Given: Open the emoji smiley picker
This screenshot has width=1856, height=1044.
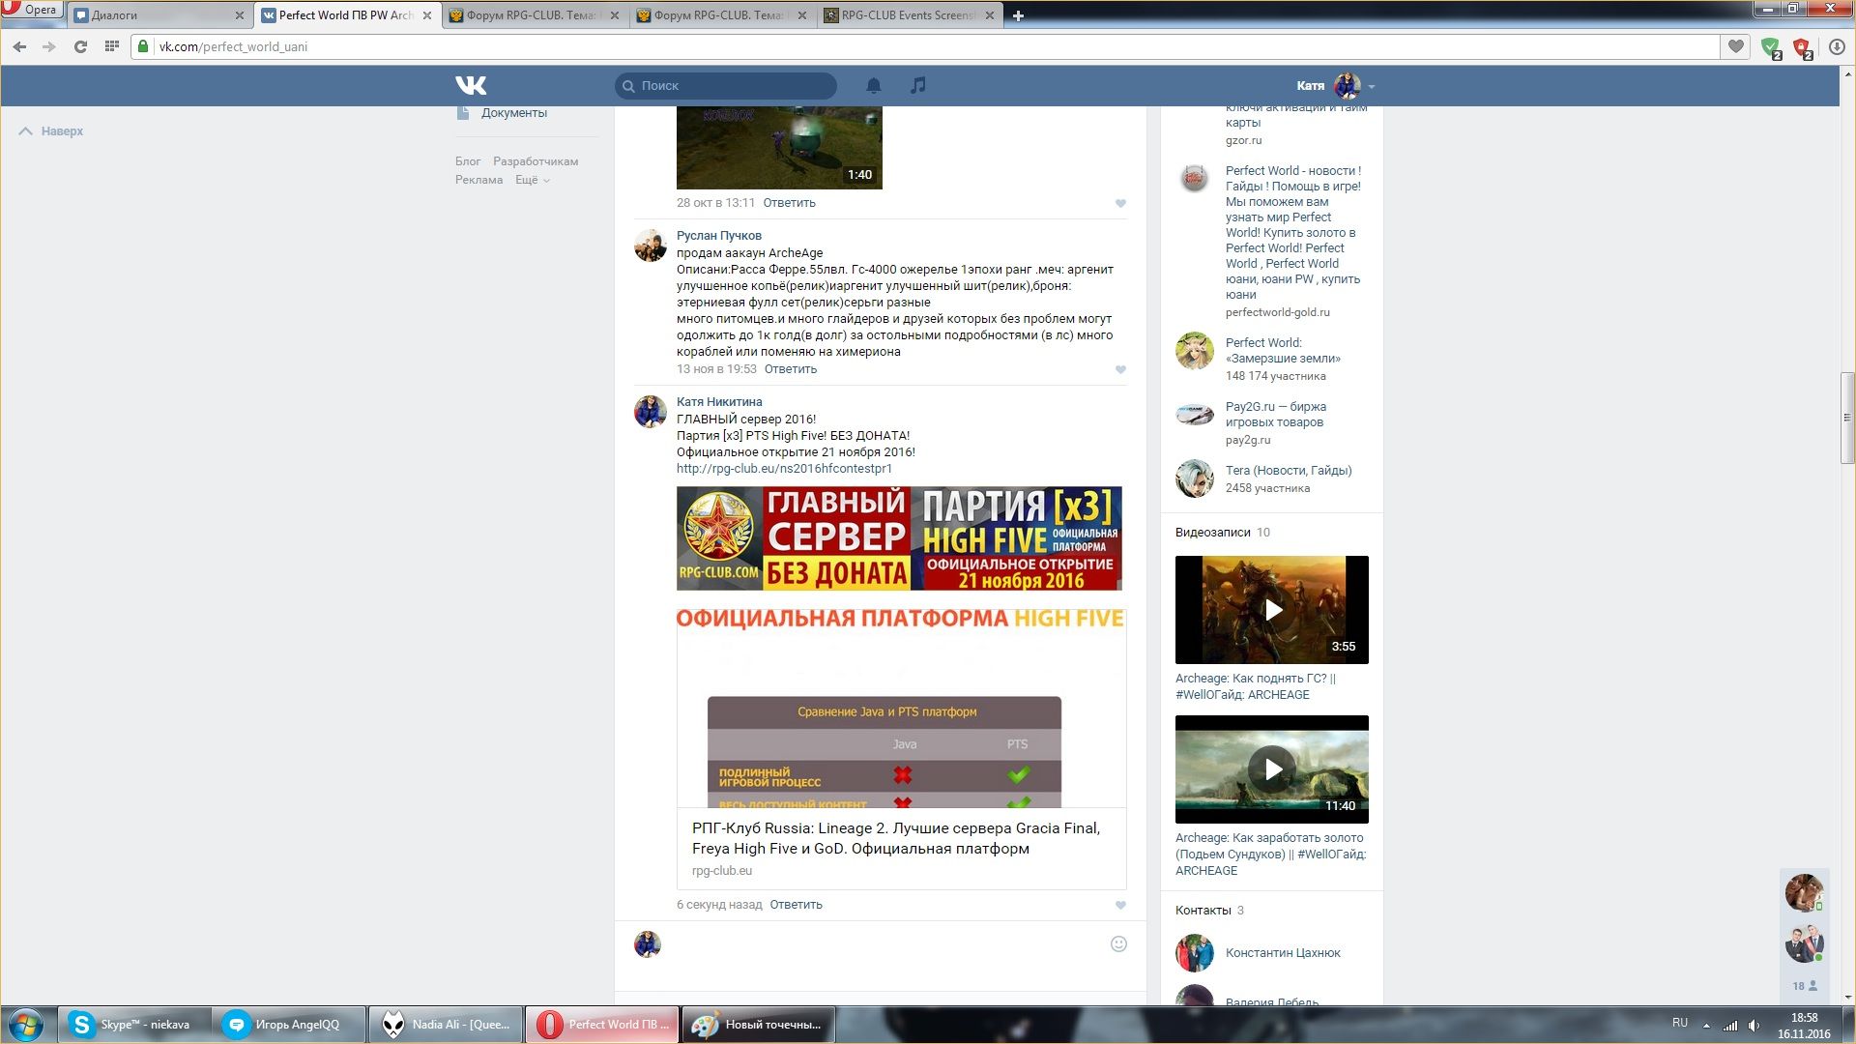Looking at the screenshot, I should tap(1118, 944).
